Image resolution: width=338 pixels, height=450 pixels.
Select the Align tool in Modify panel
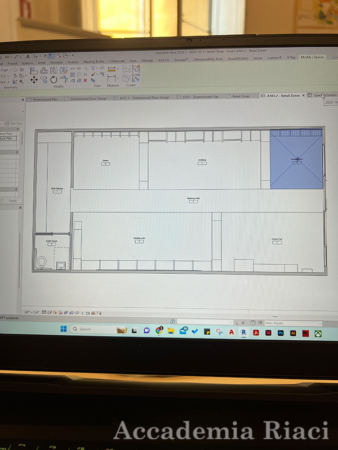pos(34,71)
